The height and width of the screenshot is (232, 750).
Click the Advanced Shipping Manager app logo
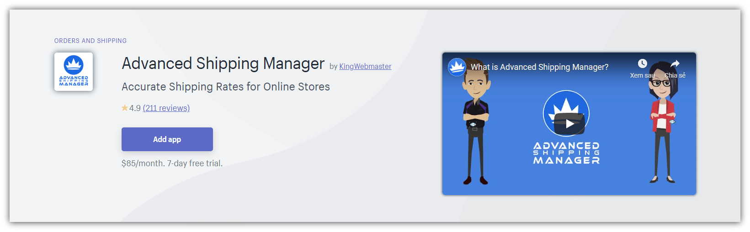[x=74, y=72]
